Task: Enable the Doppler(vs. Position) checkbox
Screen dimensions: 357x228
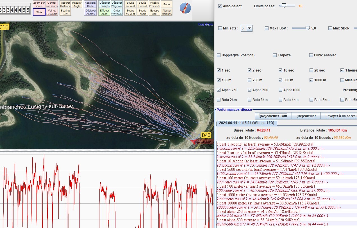Action: pyautogui.click(x=219, y=55)
